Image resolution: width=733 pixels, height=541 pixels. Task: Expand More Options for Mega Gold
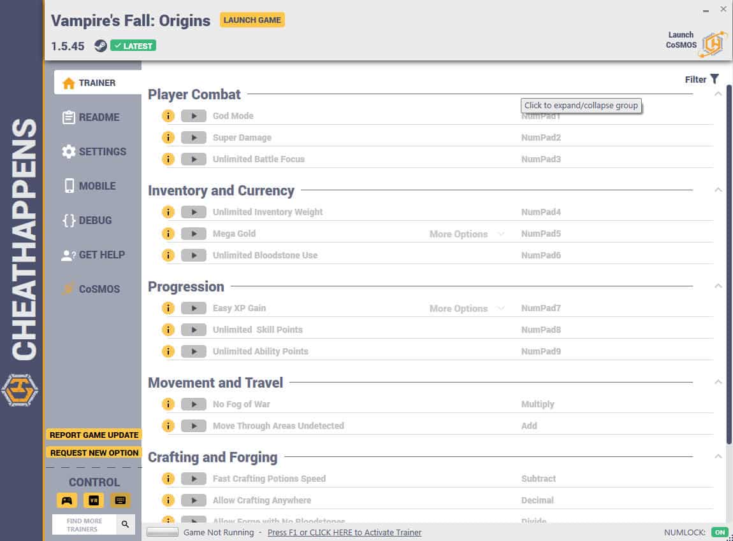click(x=467, y=234)
